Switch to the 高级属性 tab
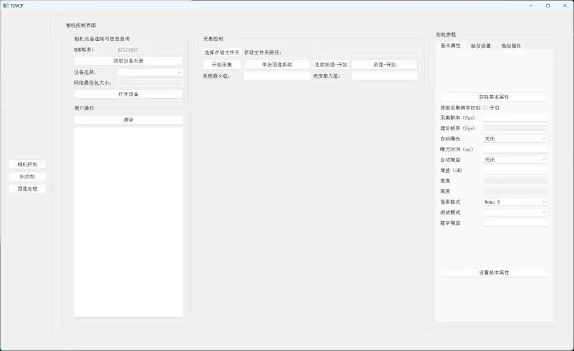The width and height of the screenshot is (574, 351). point(511,46)
